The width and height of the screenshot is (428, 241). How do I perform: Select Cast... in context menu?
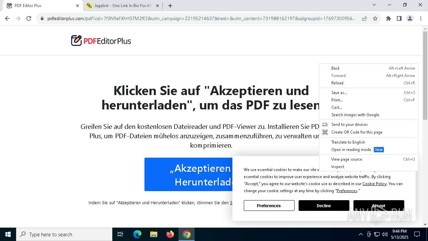point(368,107)
